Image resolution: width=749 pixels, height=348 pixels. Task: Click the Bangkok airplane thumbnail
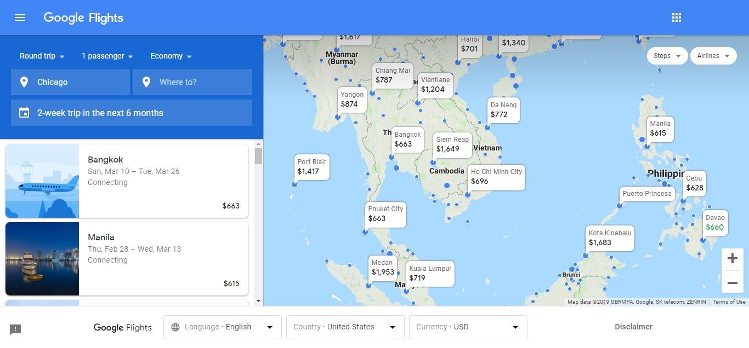42,181
